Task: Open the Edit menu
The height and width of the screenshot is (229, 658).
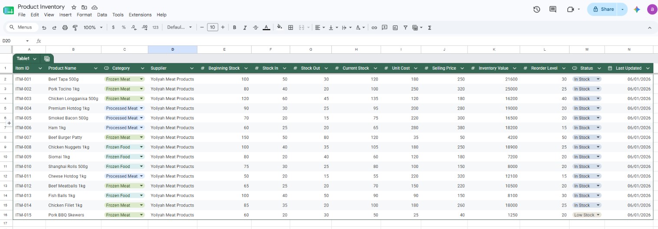Action: tap(35, 15)
